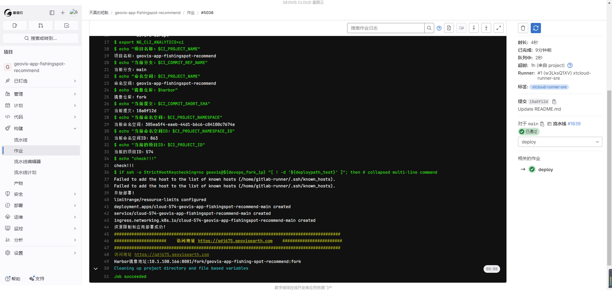Expand the 已打选 sidebar section
This screenshot has height=290, width=612.
click(41, 81)
